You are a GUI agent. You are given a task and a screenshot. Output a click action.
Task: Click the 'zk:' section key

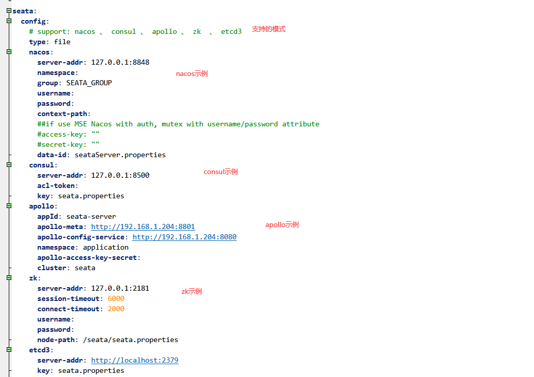click(x=35, y=278)
